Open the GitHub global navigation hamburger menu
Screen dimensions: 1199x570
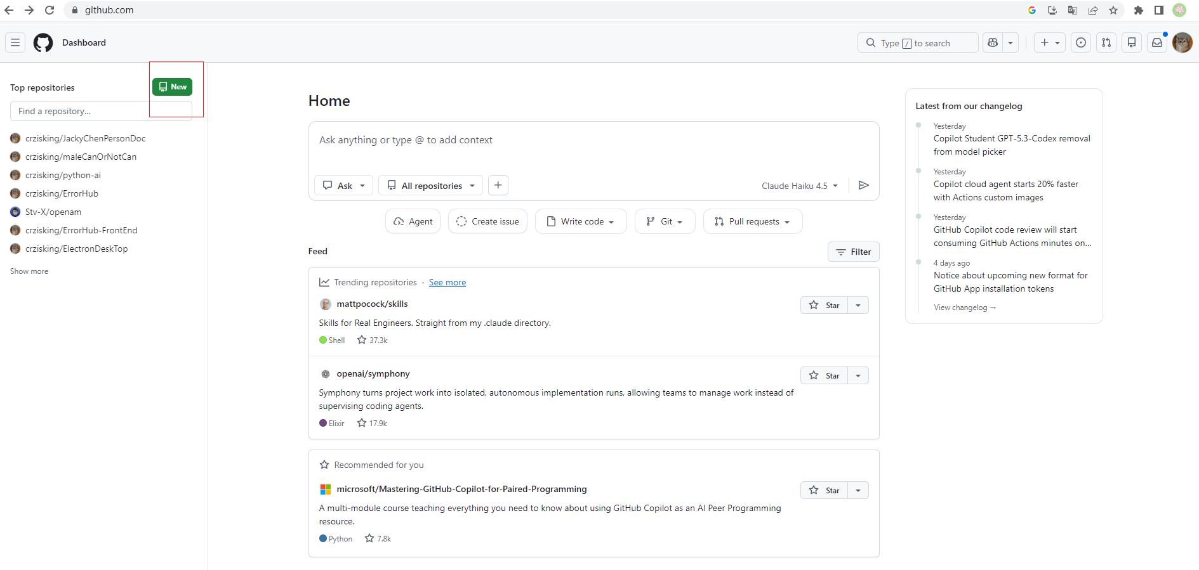[x=15, y=42]
